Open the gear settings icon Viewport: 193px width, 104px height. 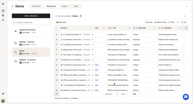coord(3,94)
